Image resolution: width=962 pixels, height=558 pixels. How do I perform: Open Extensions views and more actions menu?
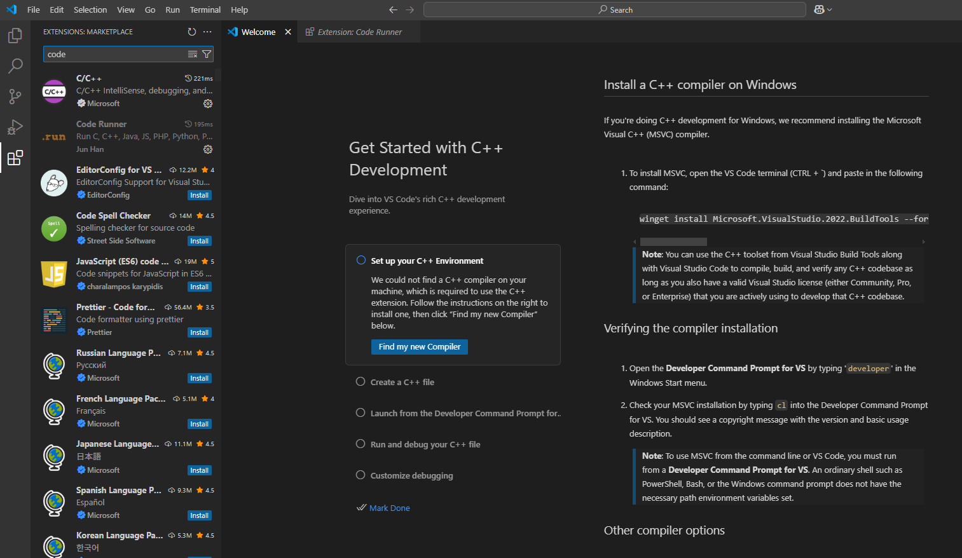click(207, 32)
